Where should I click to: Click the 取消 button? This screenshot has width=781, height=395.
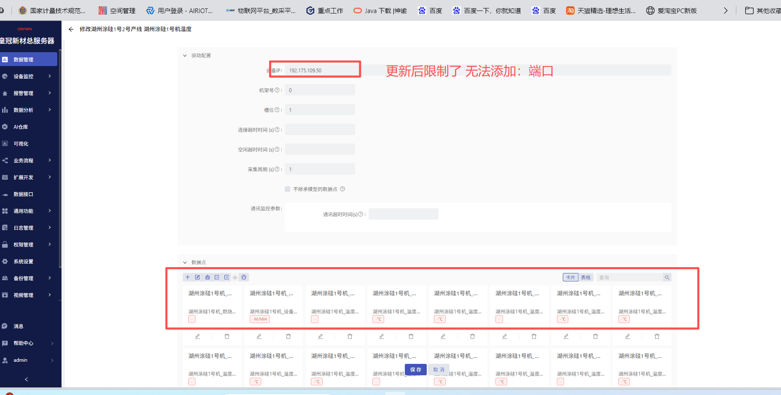(x=439, y=369)
